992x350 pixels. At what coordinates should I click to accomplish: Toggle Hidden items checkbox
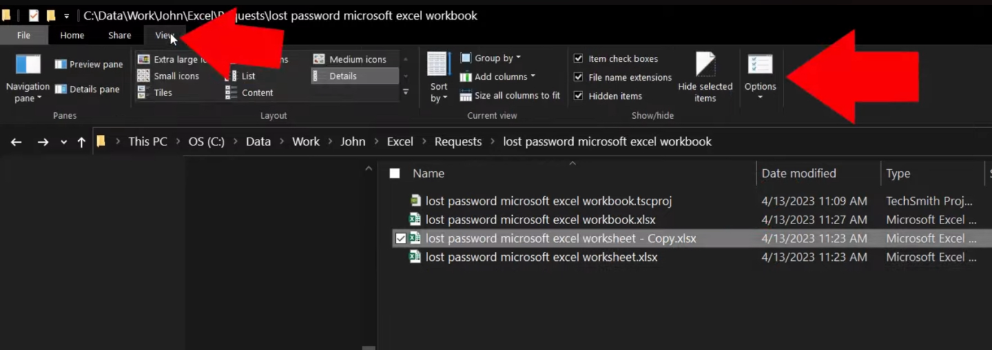click(579, 96)
